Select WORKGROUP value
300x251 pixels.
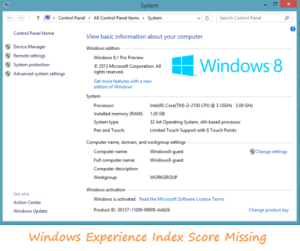tap(164, 177)
